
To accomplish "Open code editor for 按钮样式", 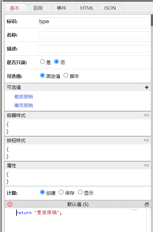I will 146,140.
